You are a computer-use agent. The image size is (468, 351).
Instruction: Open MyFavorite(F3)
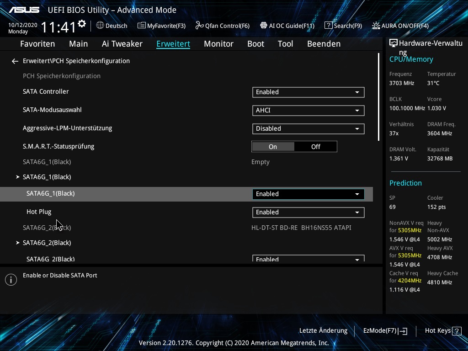[161, 26]
